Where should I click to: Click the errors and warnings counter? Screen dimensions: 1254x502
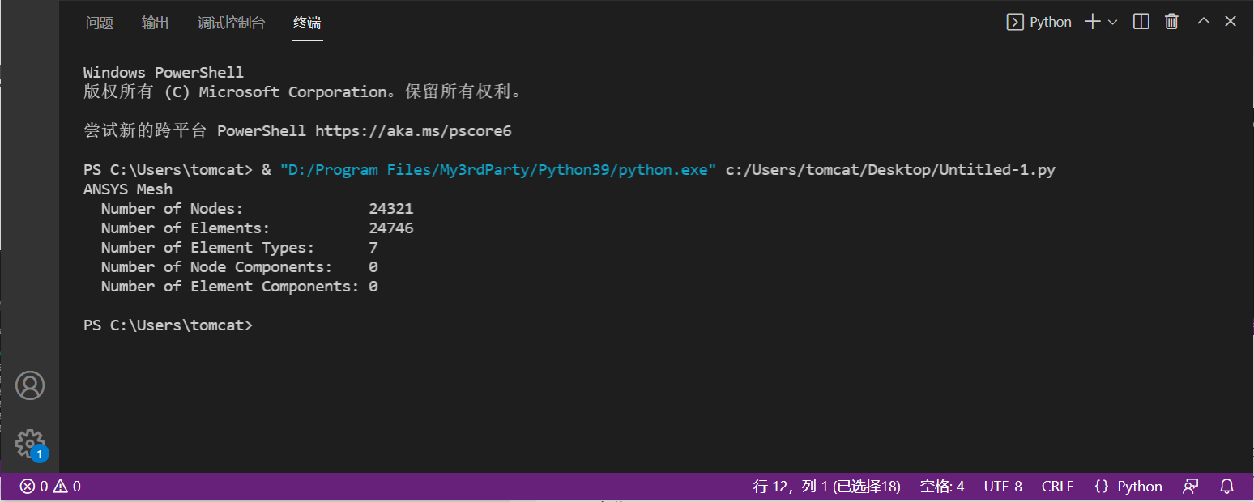49,486
